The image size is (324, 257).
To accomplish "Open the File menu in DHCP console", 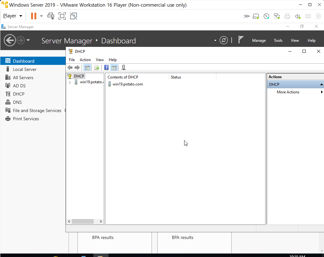I will click(x=72, y=60).
